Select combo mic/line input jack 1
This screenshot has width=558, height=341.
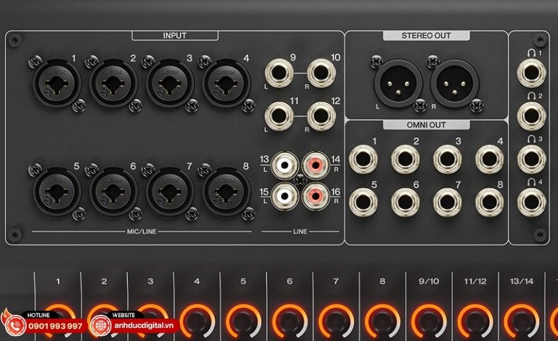click(57, 85)
